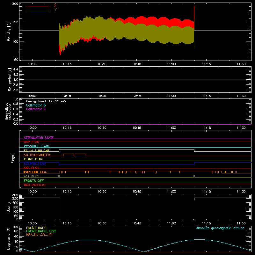
Task: Click the '60' tick on Degrees axis
Action: pos(16,236)
